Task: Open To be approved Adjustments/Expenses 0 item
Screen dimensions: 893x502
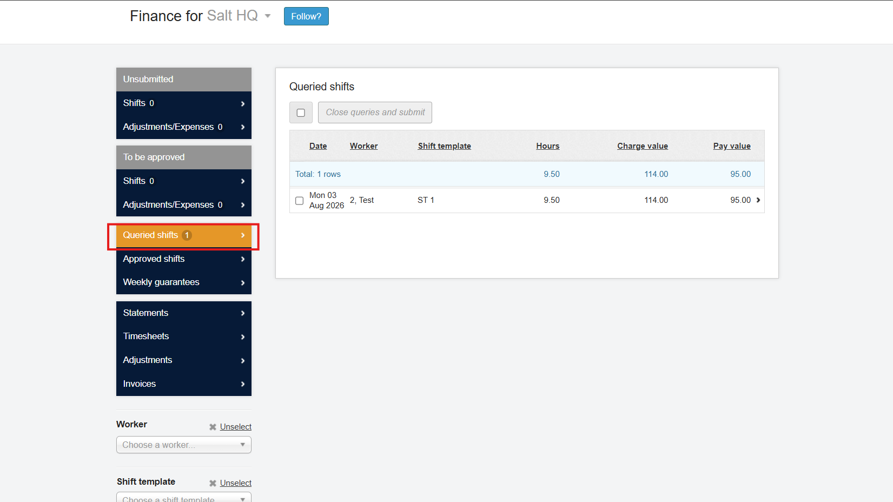Action: 184,205
